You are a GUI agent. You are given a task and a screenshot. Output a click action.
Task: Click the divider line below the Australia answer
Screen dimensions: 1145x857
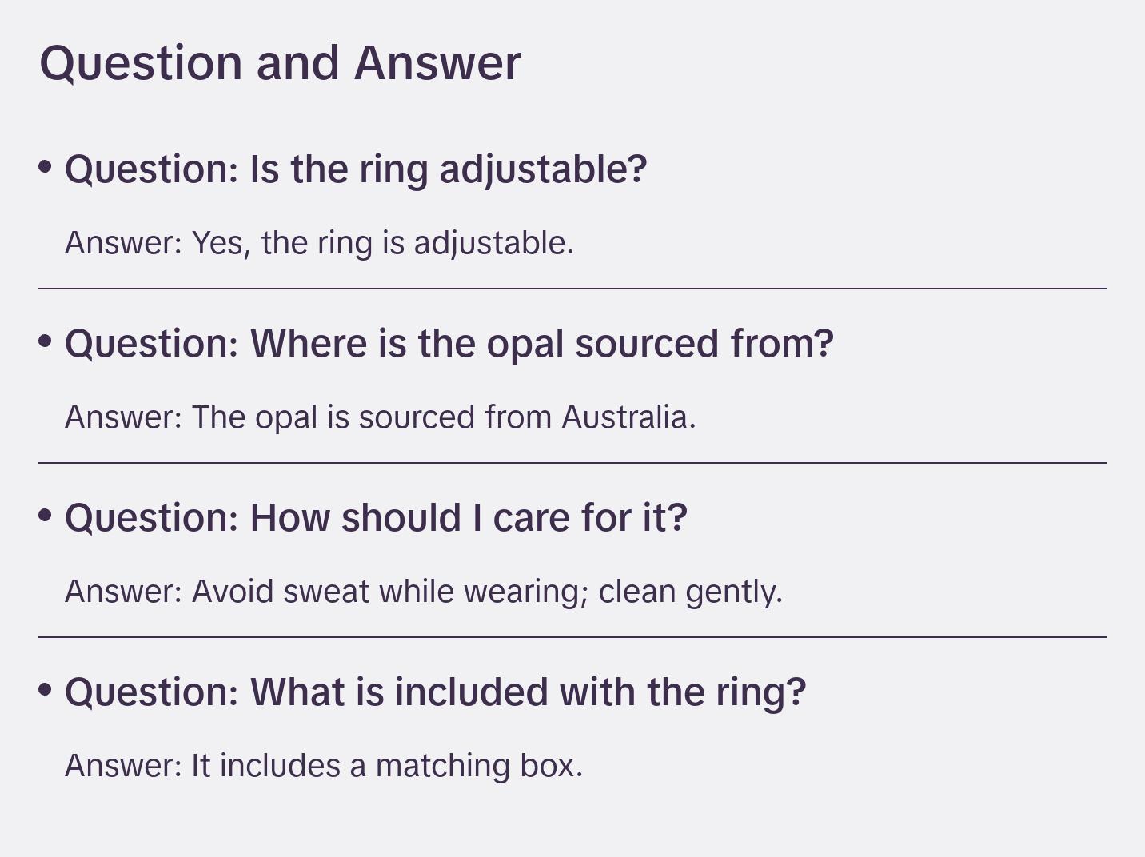[572, 463]
